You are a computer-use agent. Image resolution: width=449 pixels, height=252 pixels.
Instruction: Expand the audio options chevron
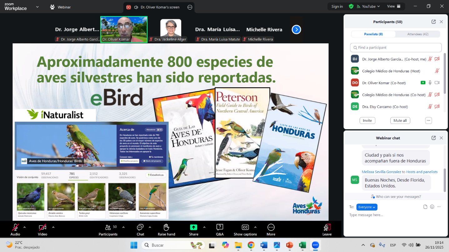pos(25,227)
